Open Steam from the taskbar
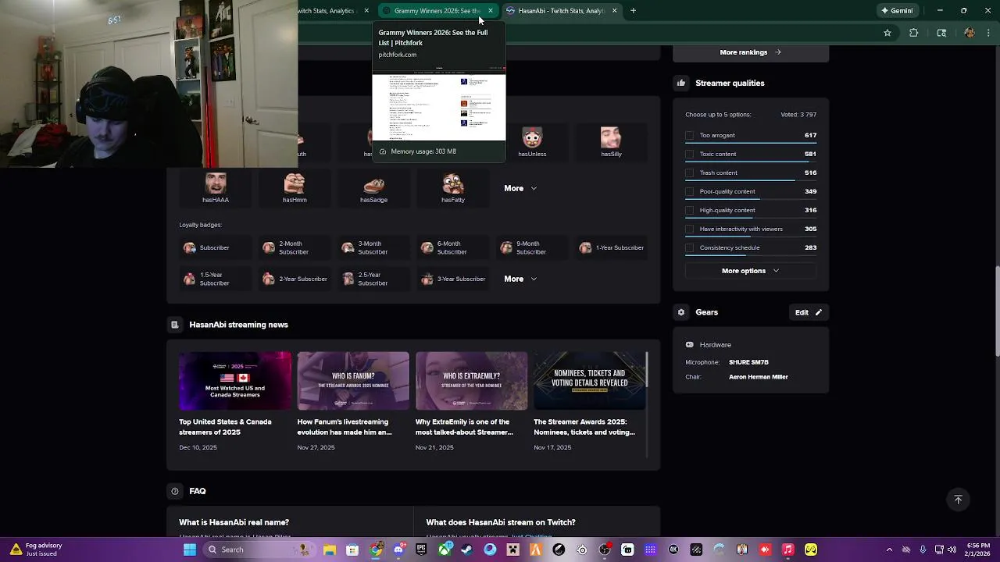 467,550
